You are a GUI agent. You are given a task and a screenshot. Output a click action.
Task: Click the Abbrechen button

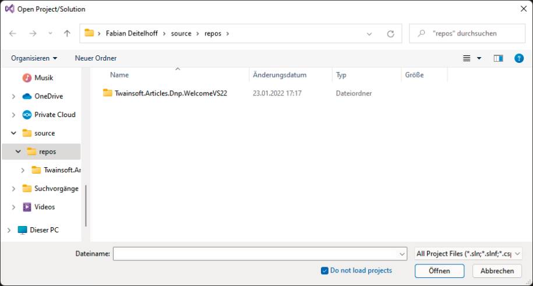pyautogui.click(x=497, y=271)
